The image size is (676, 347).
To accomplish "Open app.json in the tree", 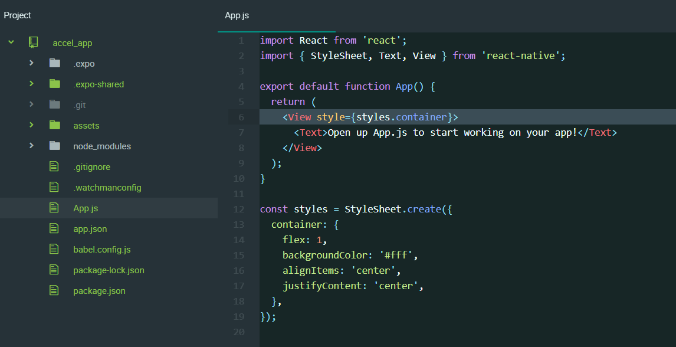I will pos(90,229).
